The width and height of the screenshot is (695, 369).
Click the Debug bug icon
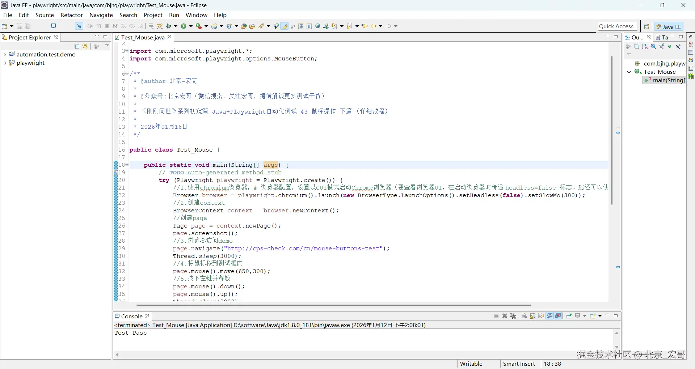tap(169, 26)
